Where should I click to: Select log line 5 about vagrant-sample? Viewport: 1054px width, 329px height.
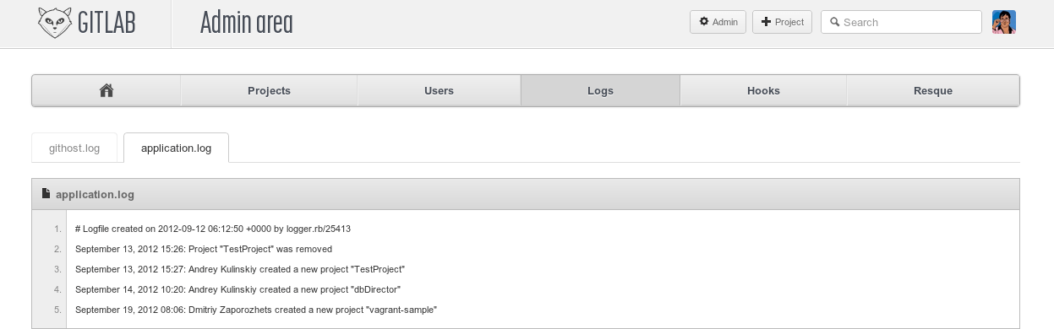[256, 310]
